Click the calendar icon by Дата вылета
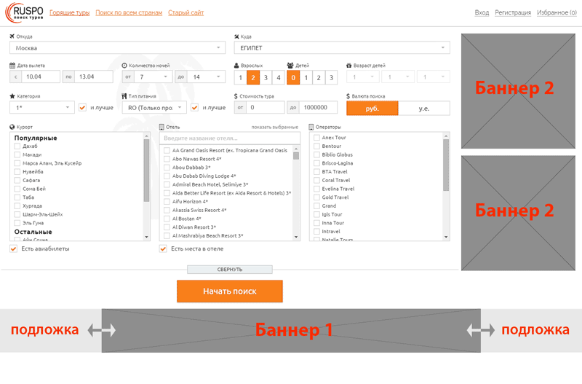The width and height of the screenshot is (582, 384). coord(12,66)
